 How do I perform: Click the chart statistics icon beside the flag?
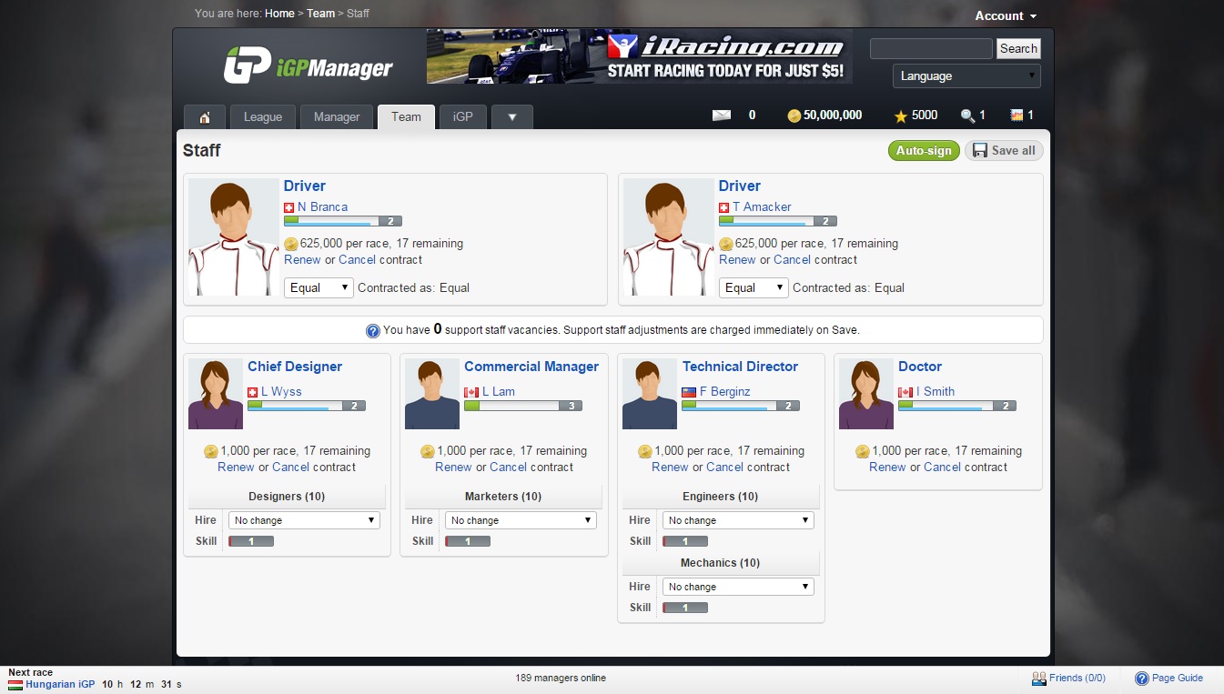coord(1018,115)
